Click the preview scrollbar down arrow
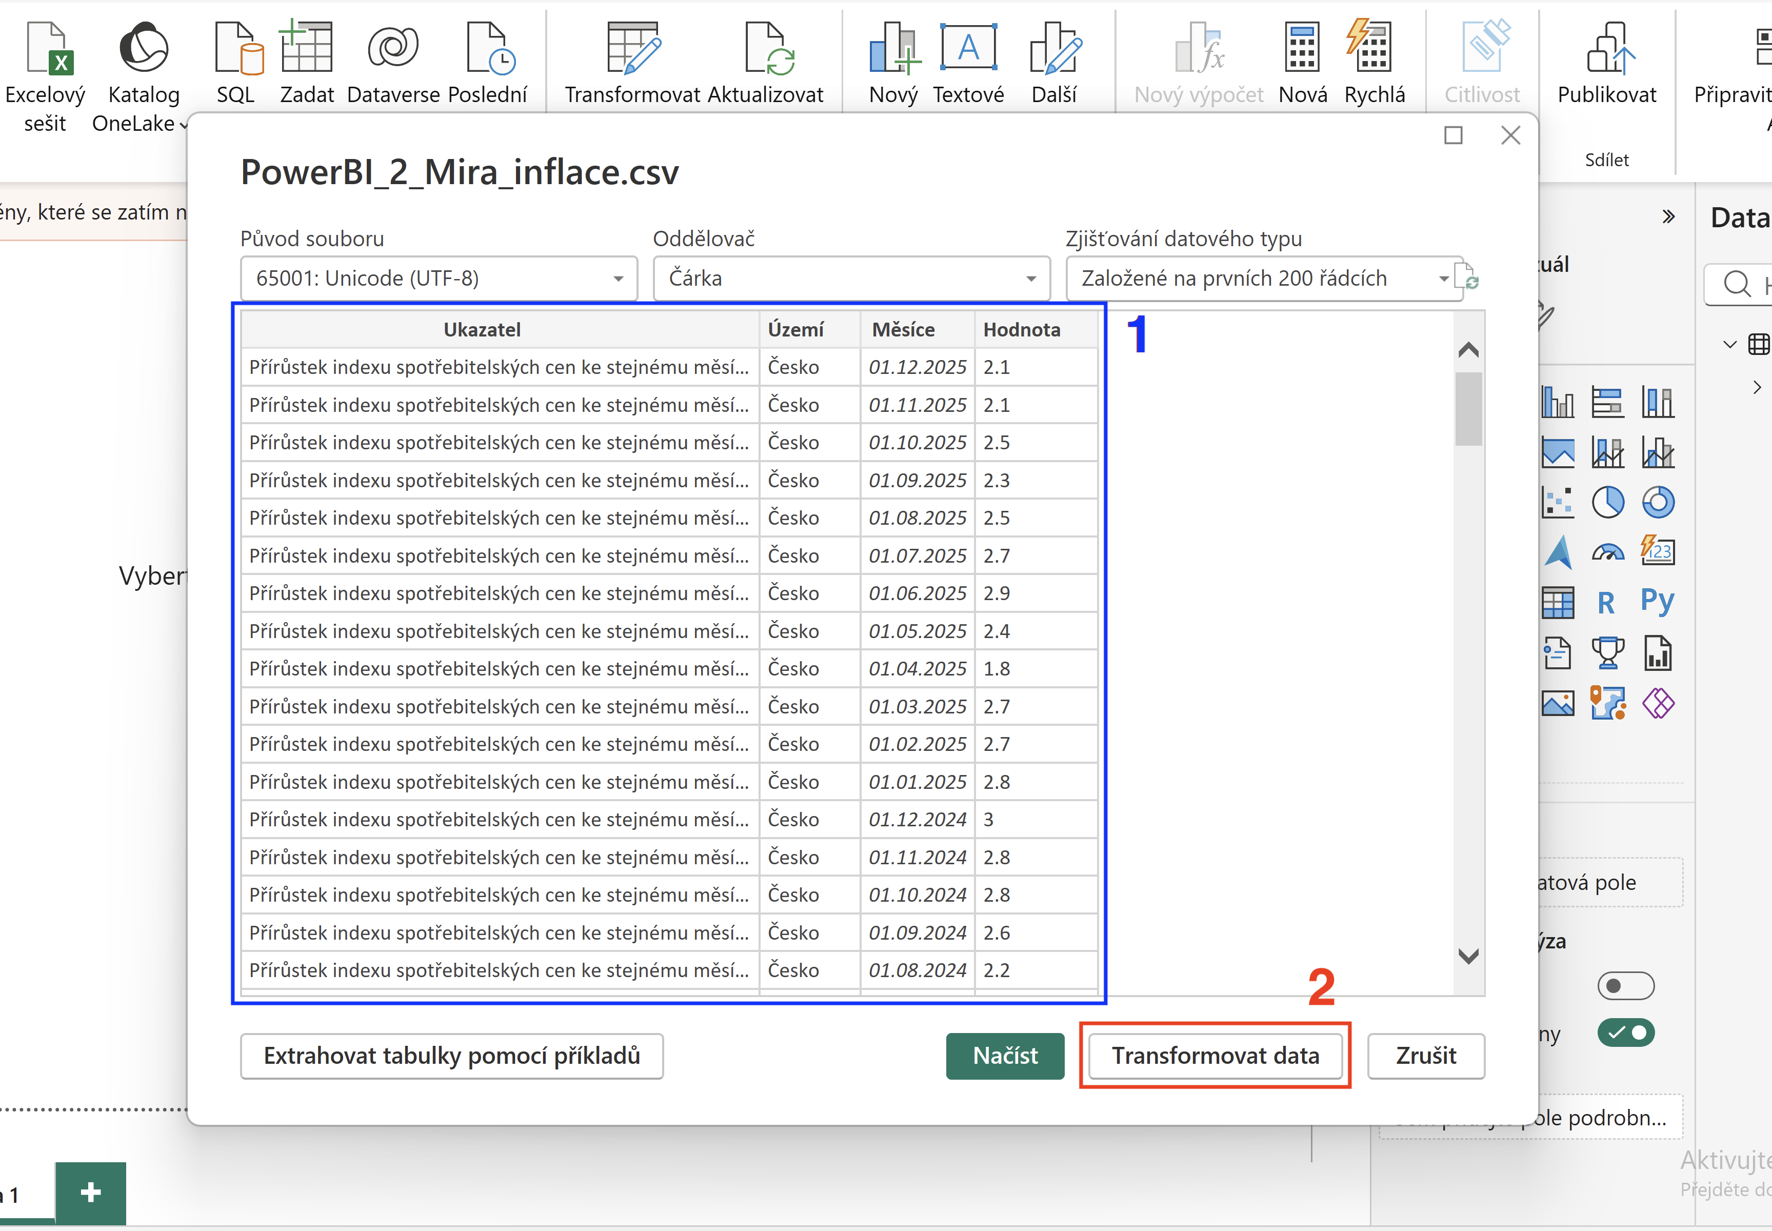The height and width of the screenshot is (1231, 1772). coord(1468,957)
